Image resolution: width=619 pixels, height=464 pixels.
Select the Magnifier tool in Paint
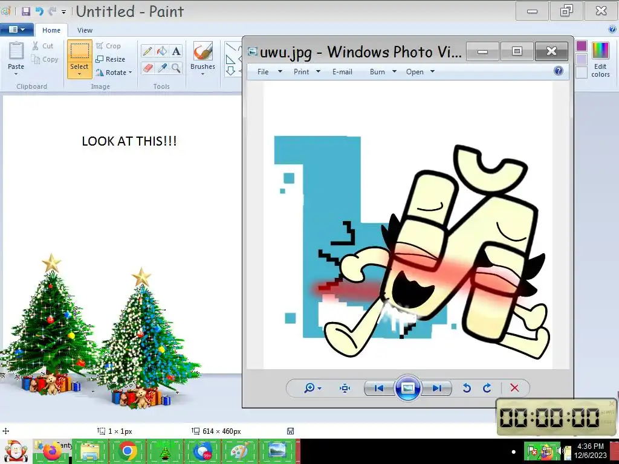[x=176, y=68]
